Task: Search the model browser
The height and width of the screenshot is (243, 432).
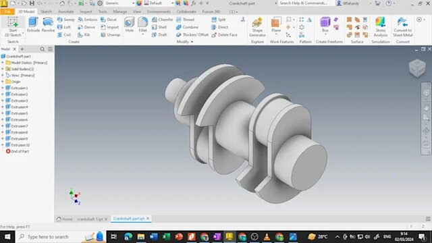Action: [42, 49]
